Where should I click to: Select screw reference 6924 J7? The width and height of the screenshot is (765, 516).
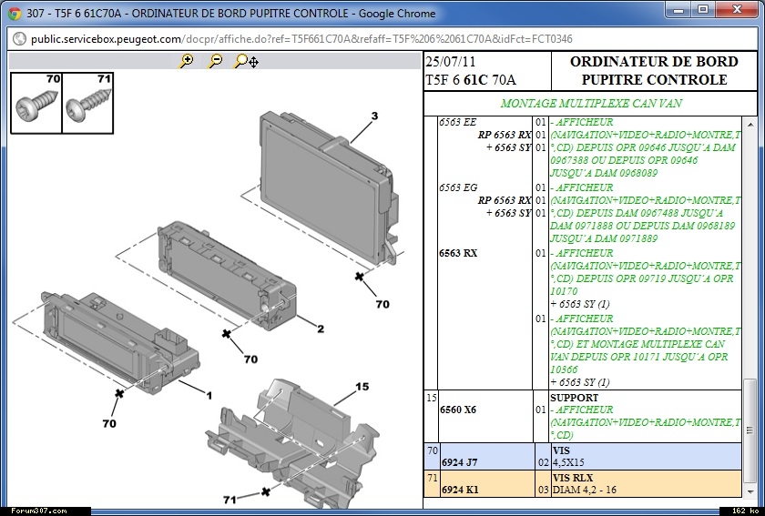460,462
